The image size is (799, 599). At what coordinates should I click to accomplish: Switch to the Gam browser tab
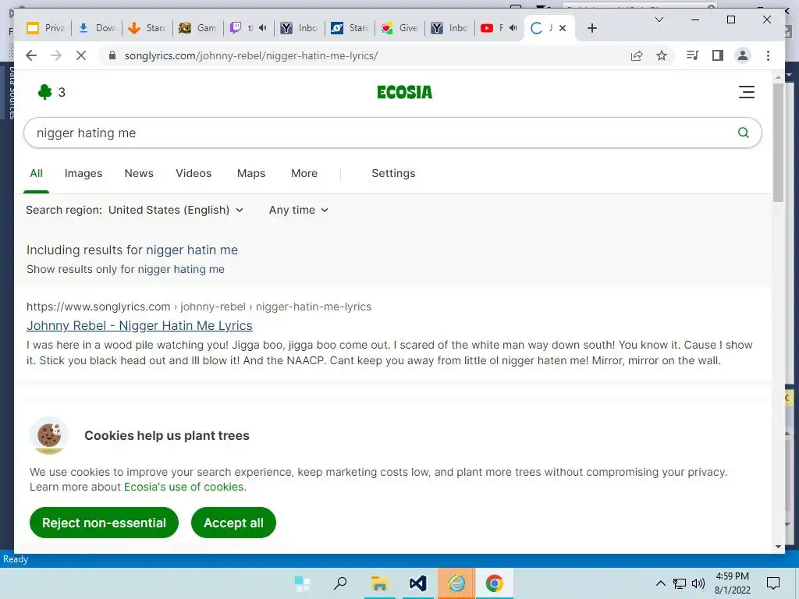tap(197, 28)
